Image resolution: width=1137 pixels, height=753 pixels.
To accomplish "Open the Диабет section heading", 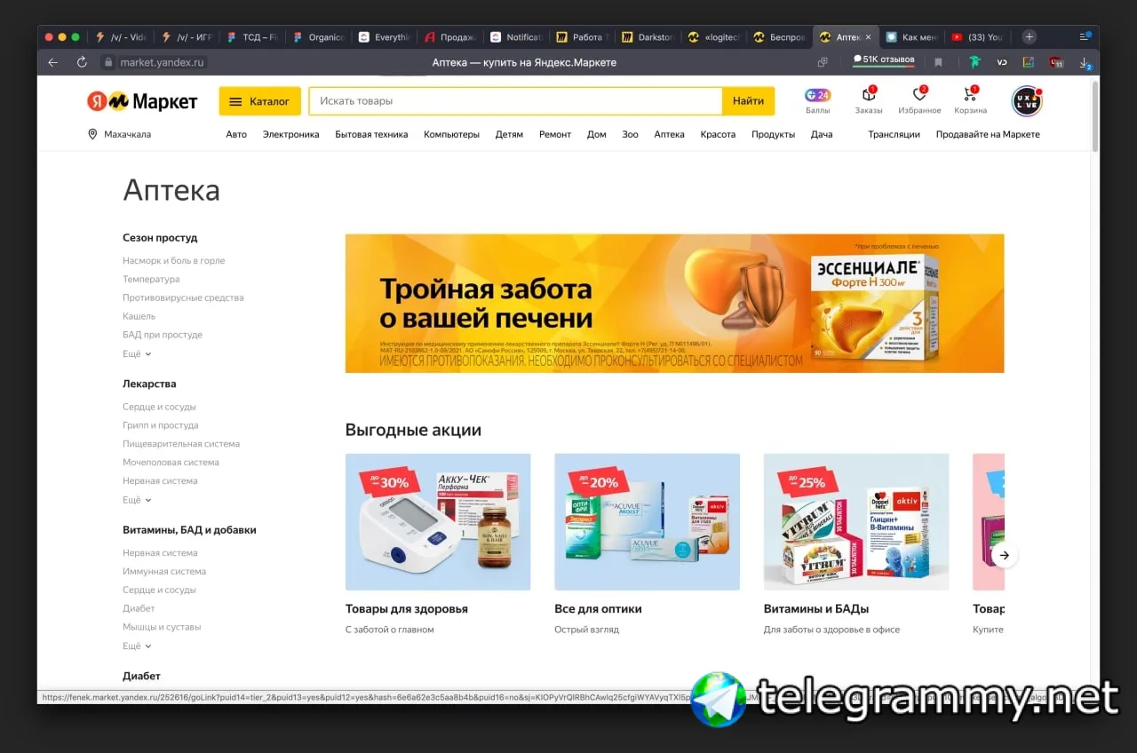I will (141, 676).
